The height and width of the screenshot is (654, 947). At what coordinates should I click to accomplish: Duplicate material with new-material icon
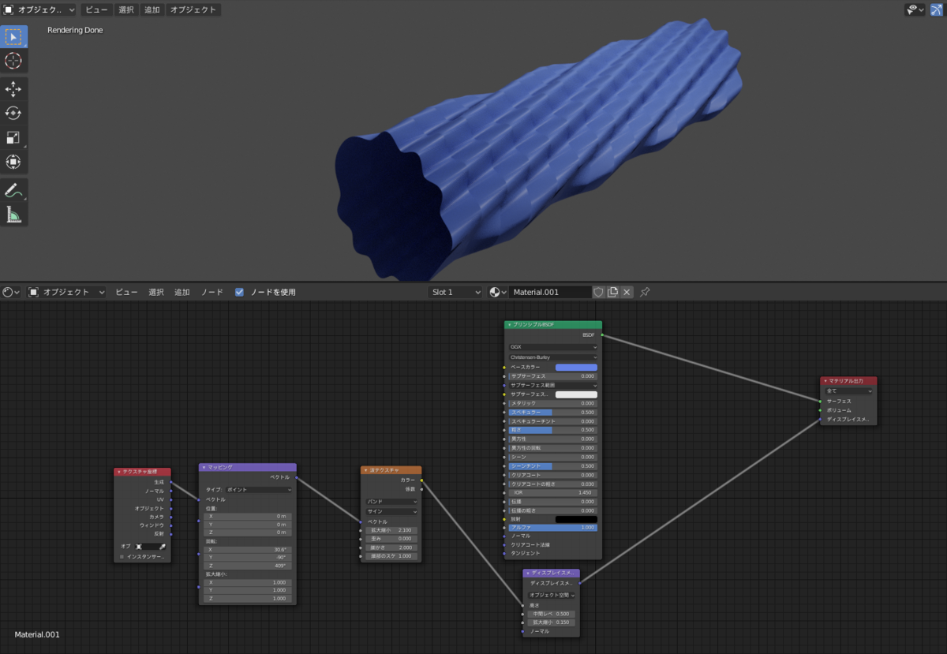(x=612, y=292)
